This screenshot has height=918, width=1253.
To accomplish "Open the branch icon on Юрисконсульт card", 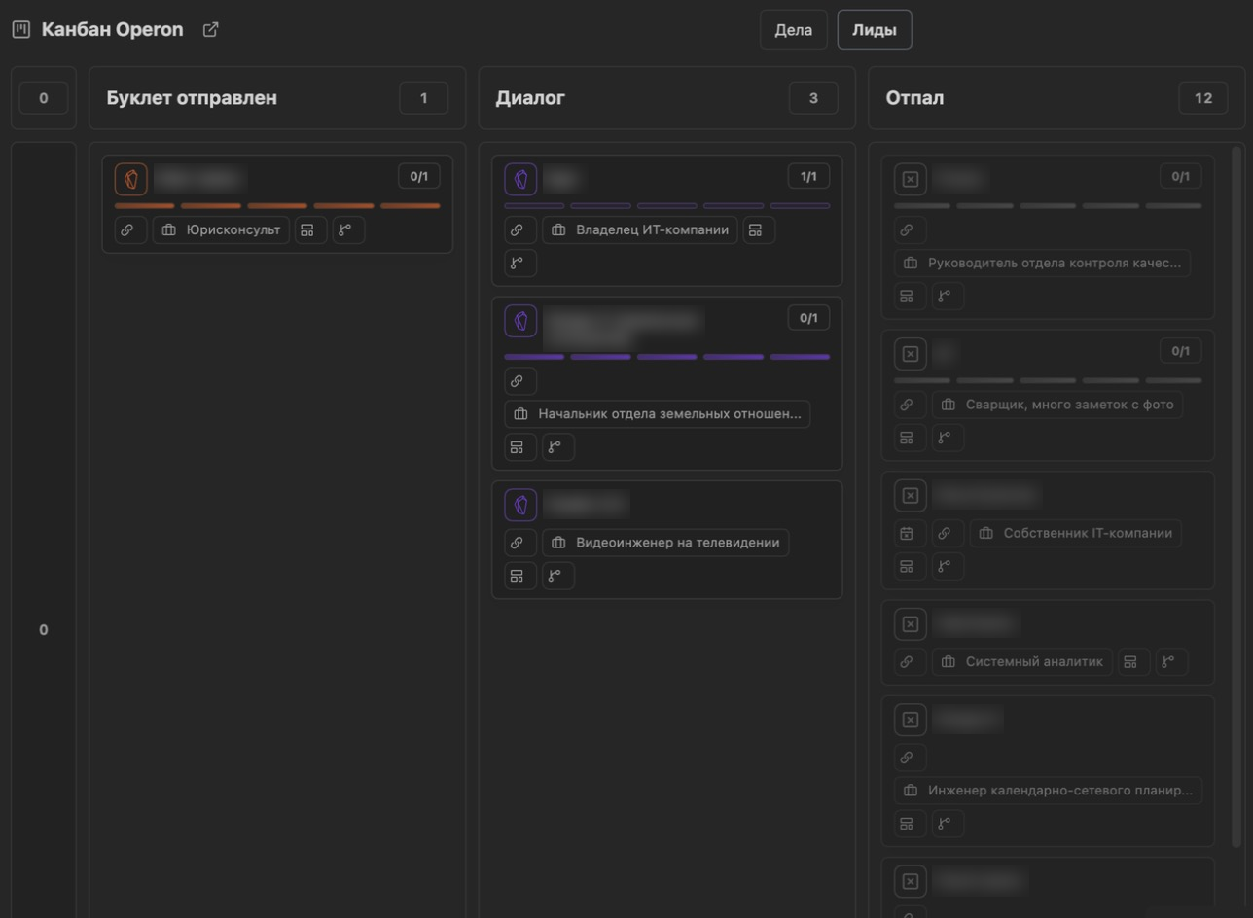I will coord(348,230).
